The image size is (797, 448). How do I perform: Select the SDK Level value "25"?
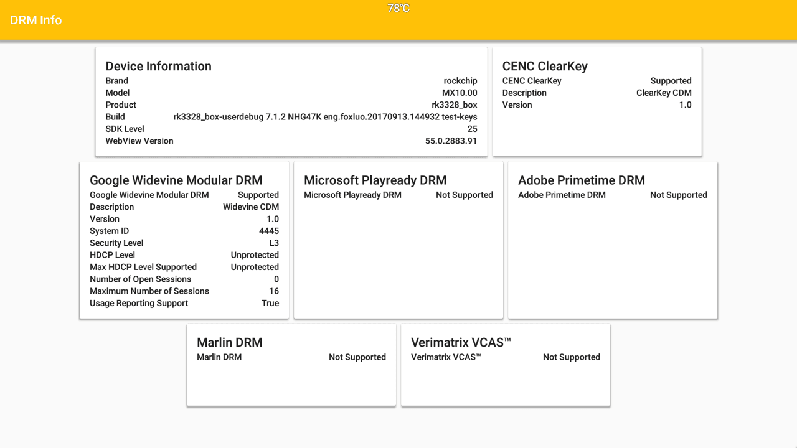tap(473, 129)
